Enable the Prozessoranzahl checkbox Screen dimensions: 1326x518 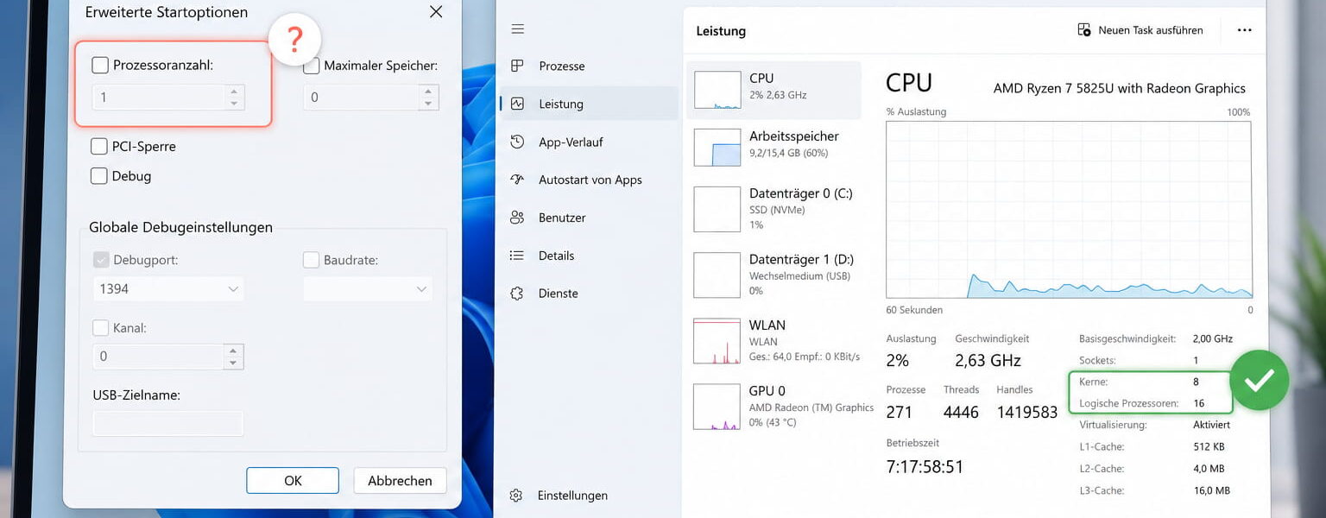[x=100, y=65]
